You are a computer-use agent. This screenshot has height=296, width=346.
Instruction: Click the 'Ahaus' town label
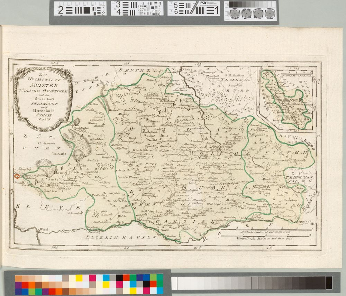pyautogui.click(x=99, y=126)
